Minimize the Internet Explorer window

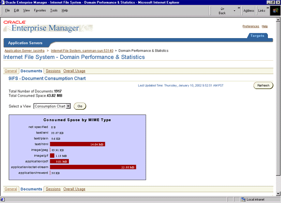point(269,2)
